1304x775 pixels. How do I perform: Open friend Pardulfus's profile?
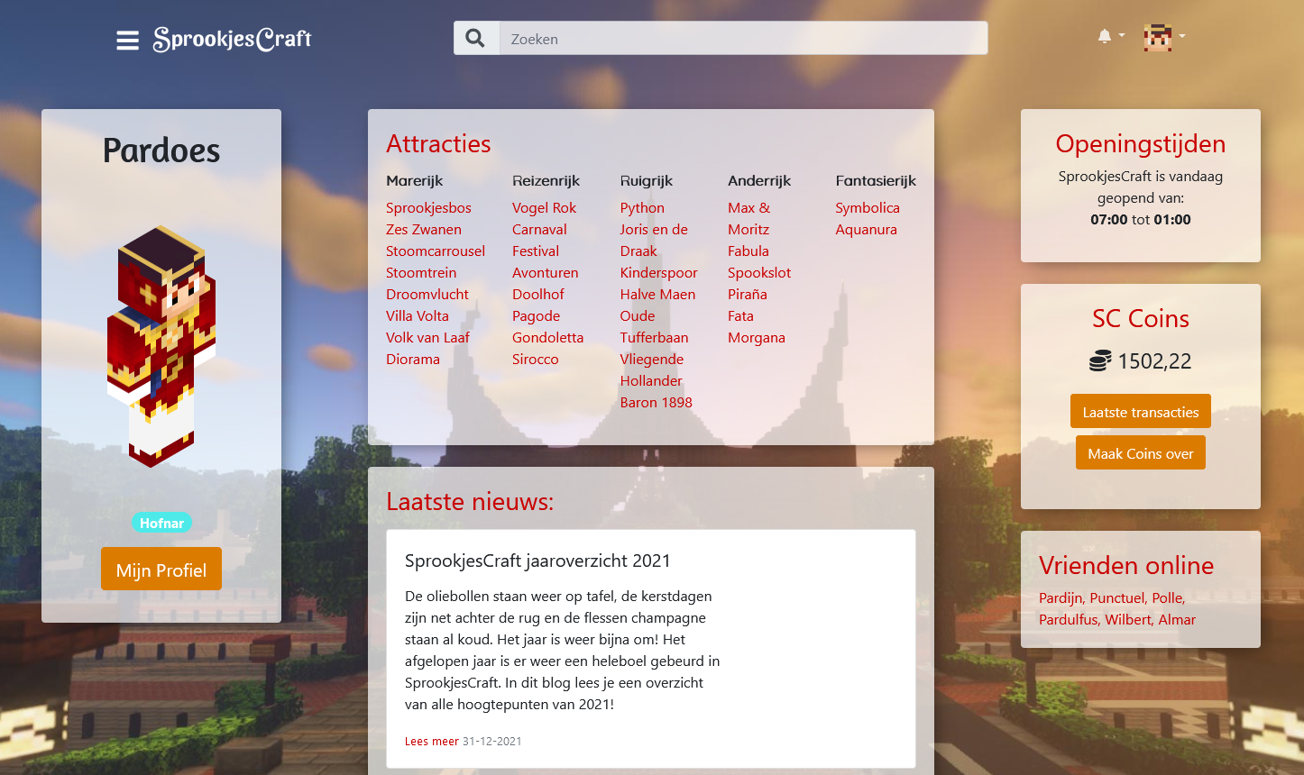coord(1070,619)
